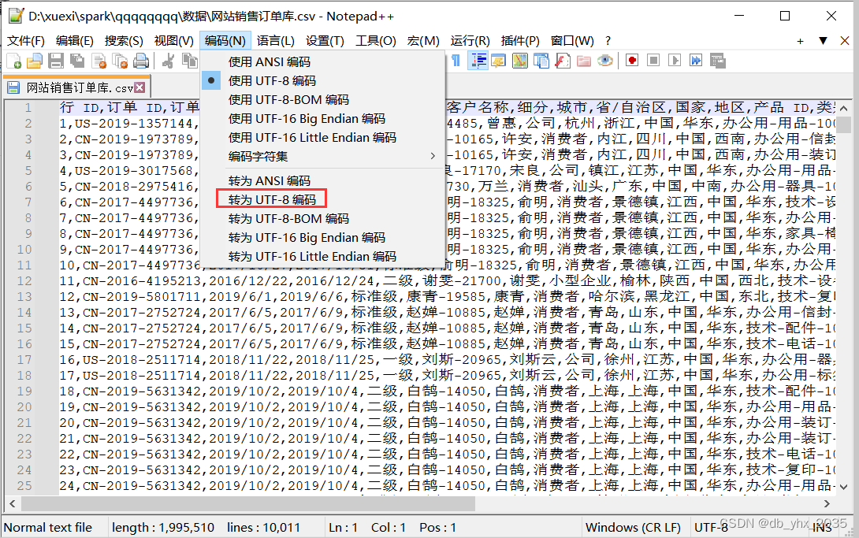Image resolution: width=859 pixels, height=538 pixels.
Task: Choose 使用 UTF-16 Little Endian 编码
Action: 322,137
